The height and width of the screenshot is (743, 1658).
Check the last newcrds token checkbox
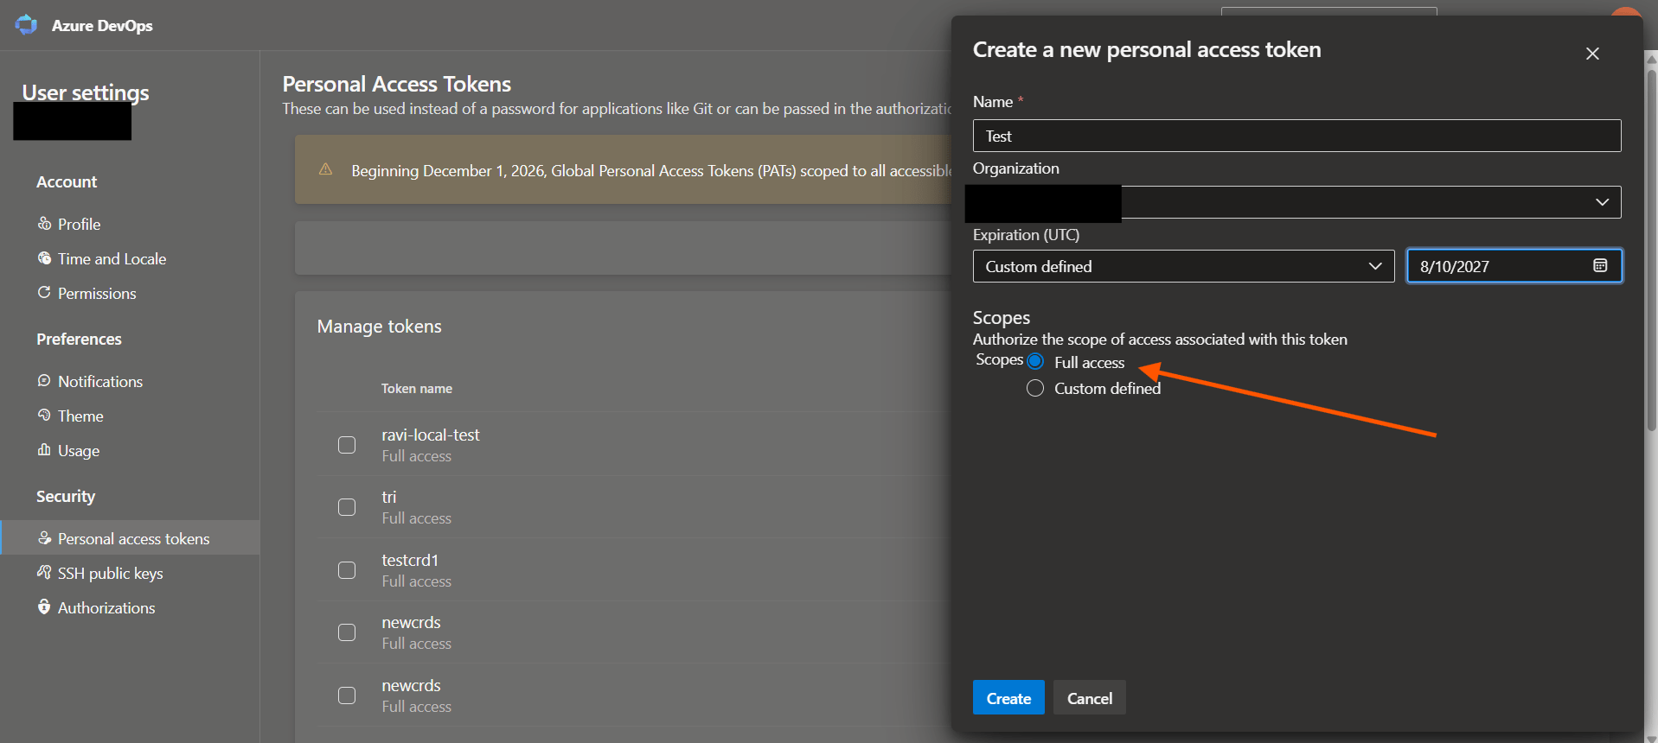(x=347, y=695)
